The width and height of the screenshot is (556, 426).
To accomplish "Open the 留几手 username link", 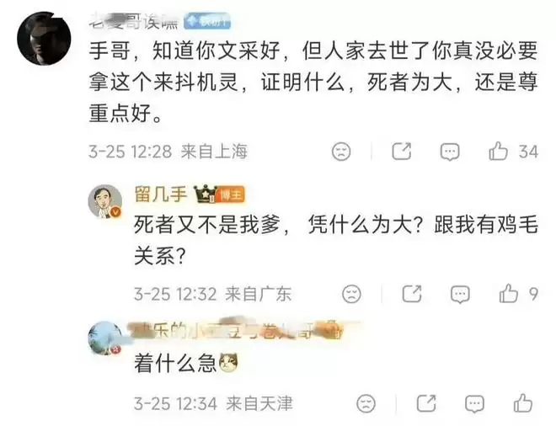I will 161,194.
